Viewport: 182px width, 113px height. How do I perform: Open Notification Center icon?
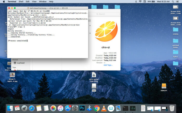[x=177, y=2]
